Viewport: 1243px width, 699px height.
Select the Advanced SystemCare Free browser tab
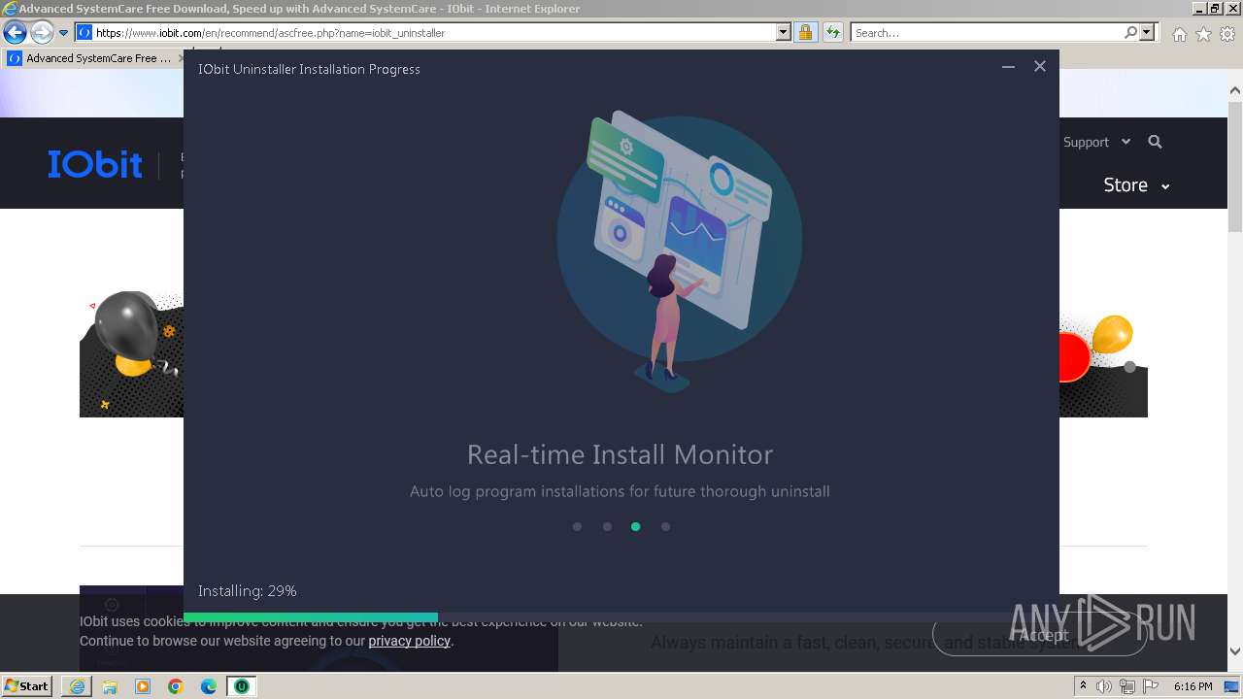(94, 58)
